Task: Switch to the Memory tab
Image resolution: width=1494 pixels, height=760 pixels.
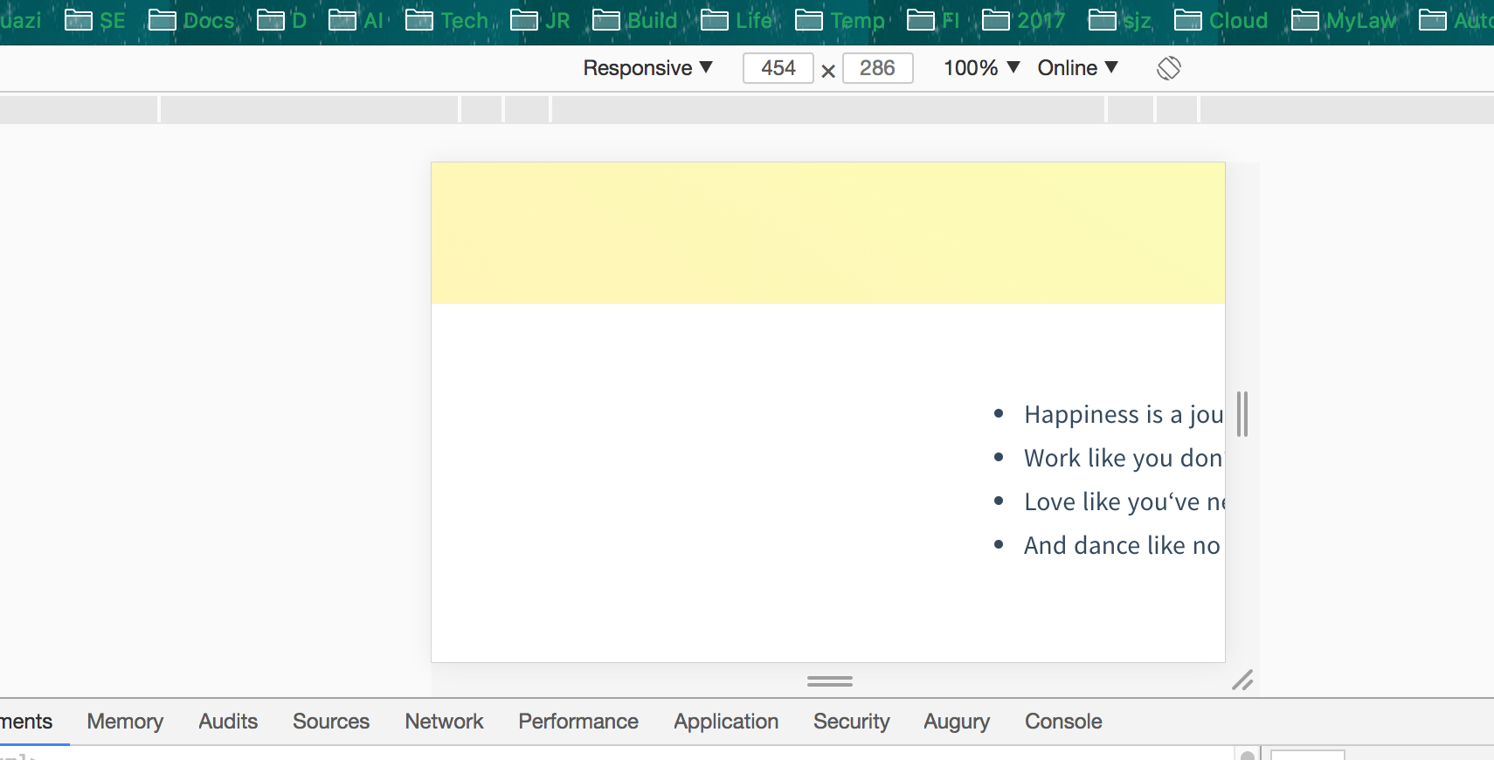Action: pyautogui.click(x=125, y=722)
